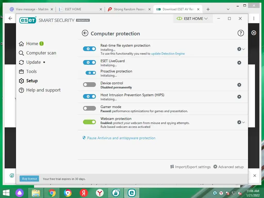Expand Webcam protection settings chevron
Image resolution: width=264 pixels, height=198 pixels.
click(x=243, y=122)
